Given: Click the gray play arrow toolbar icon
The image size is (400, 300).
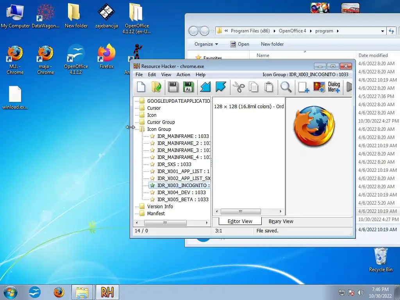Looking at the screenshot, I should tap(349, 87).
